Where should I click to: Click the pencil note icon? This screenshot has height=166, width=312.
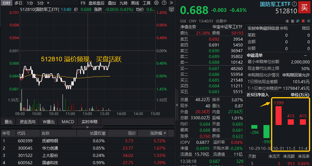click(298, 21)
